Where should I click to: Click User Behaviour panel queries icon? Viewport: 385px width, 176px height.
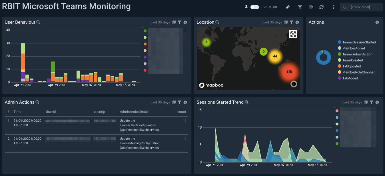point(174,22)
